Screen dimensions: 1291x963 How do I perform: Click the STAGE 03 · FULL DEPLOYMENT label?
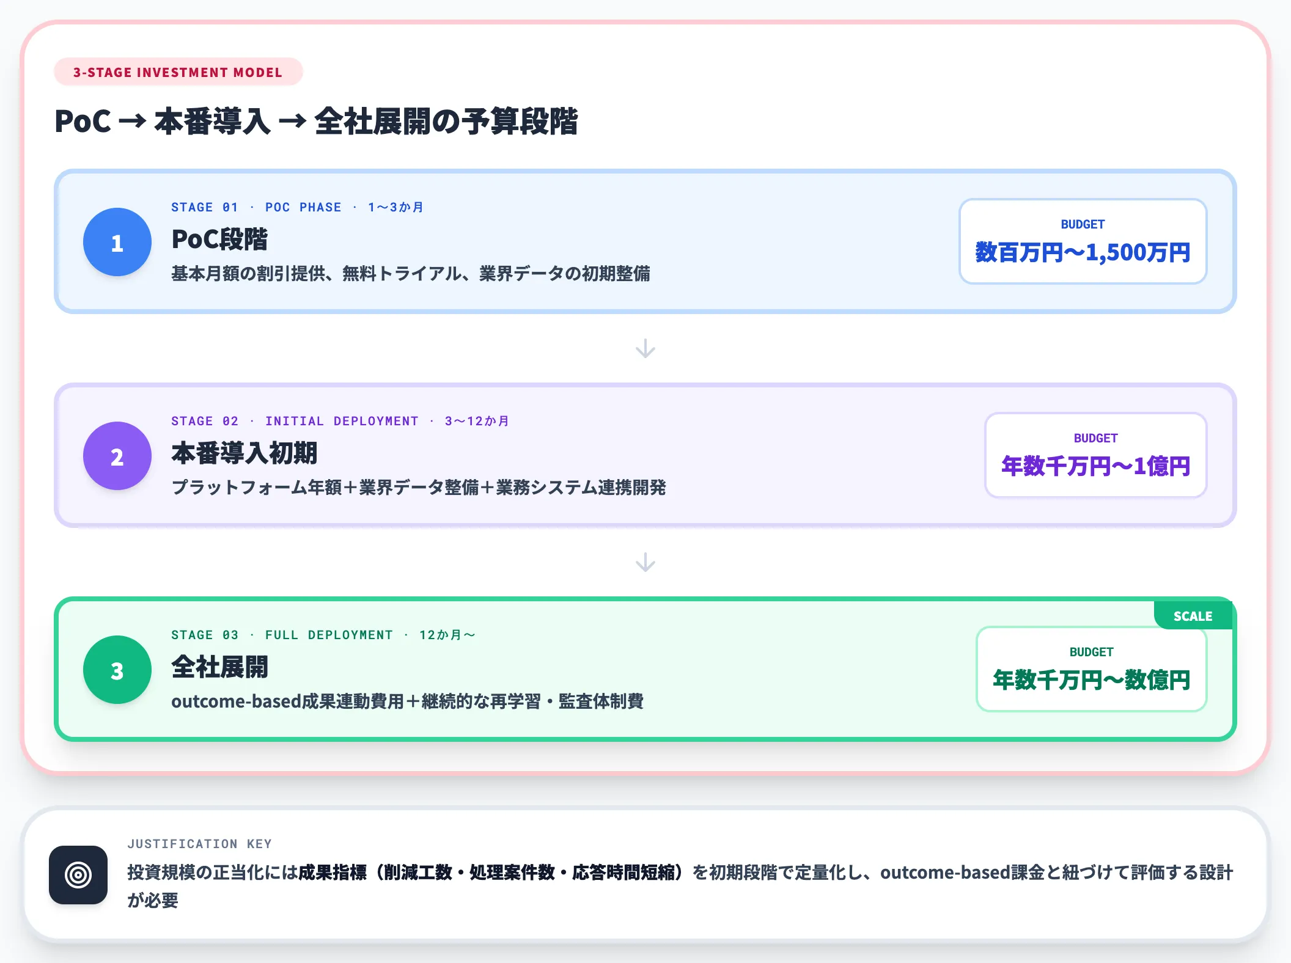point(323,635)
